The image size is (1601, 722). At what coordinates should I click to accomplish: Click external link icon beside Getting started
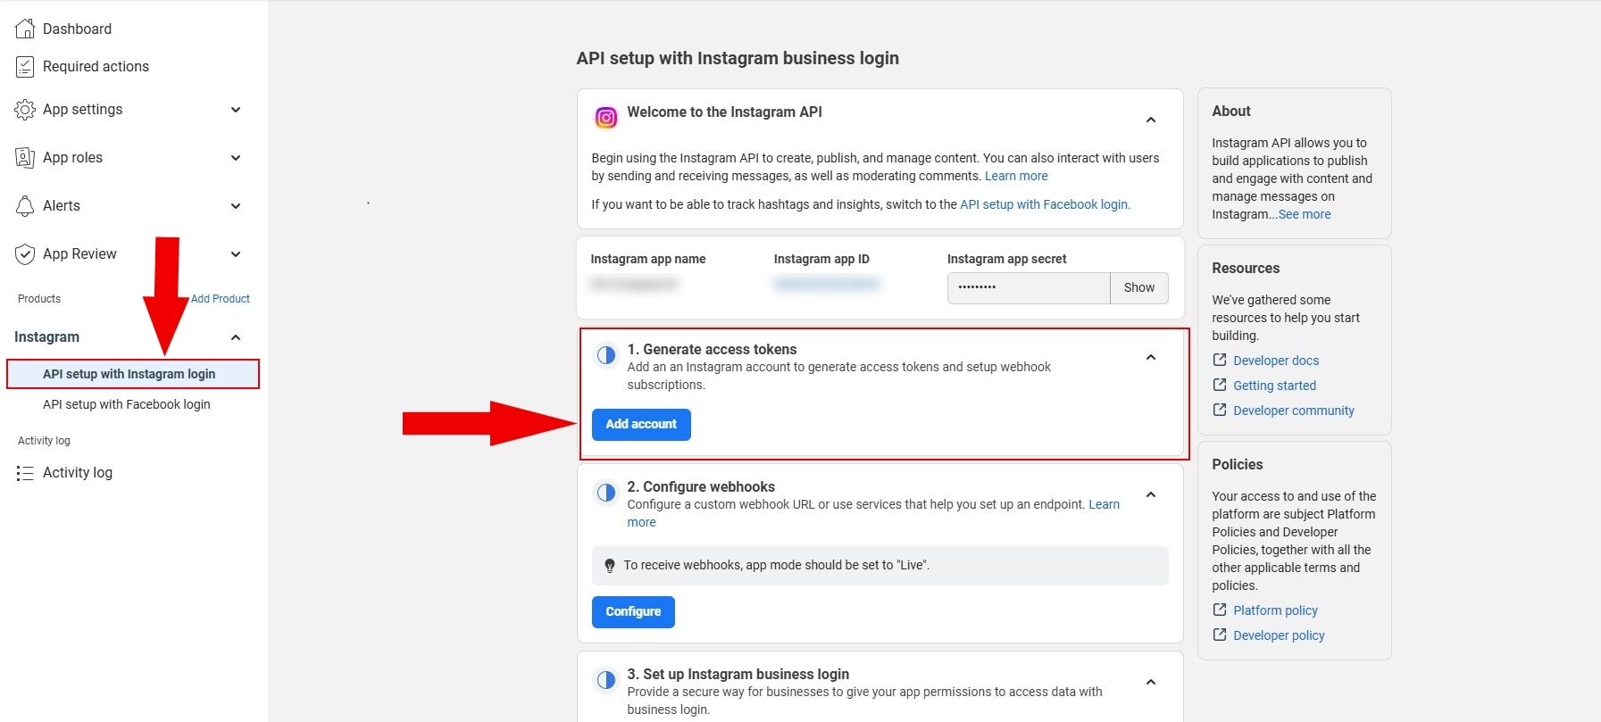[x=1220, y=385]
